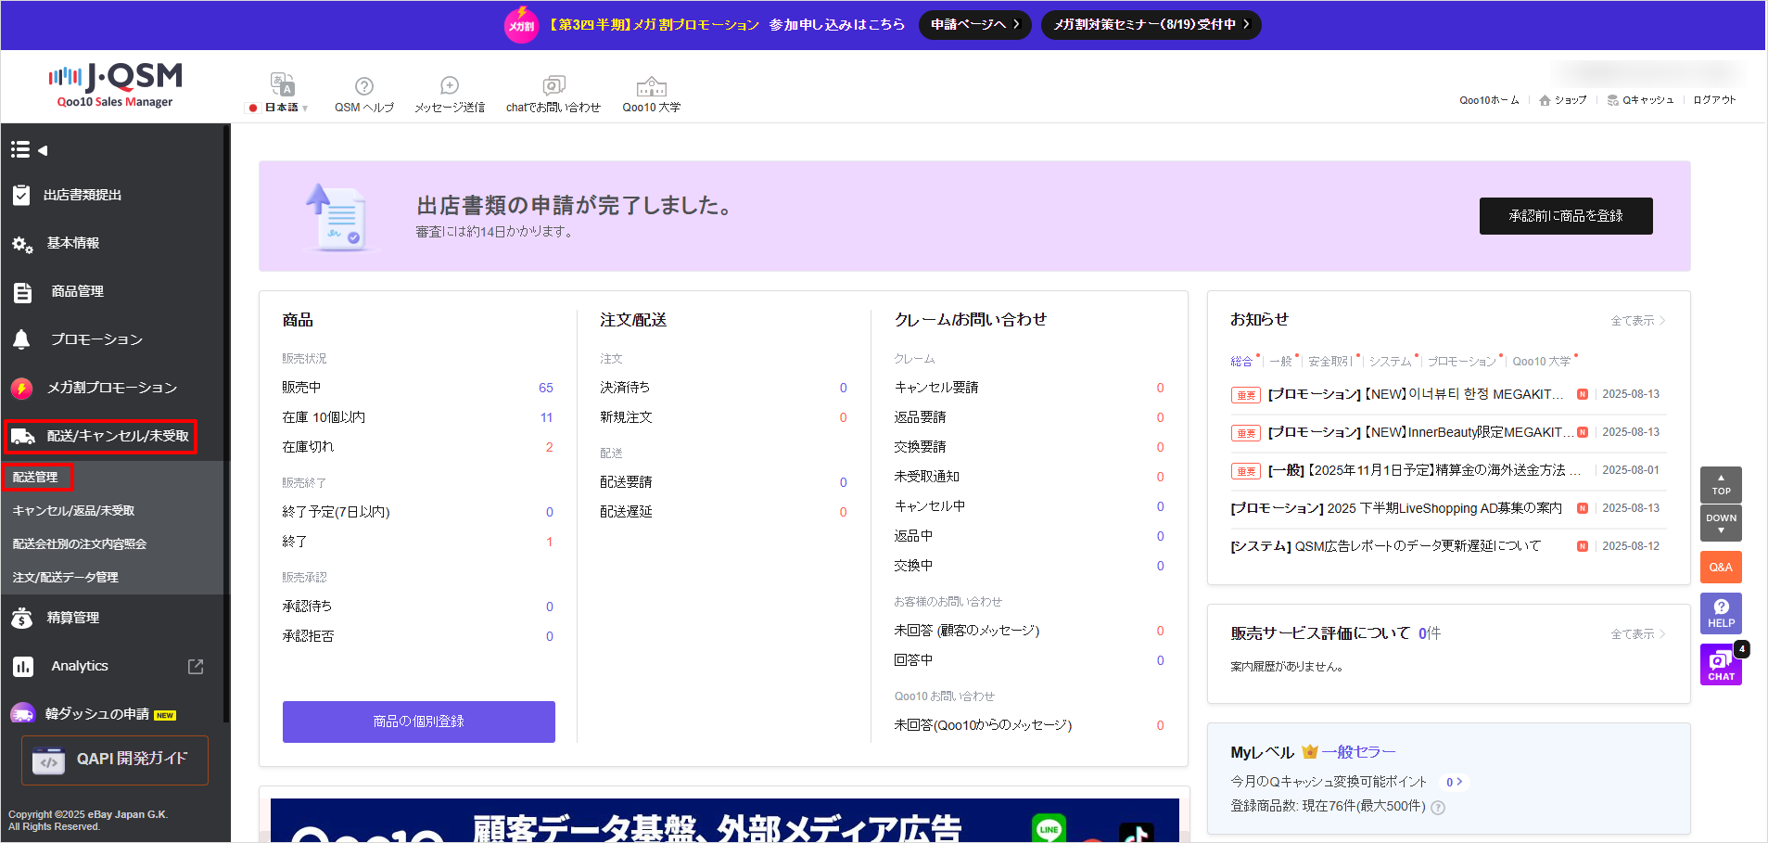The height and width of the screenshot is (843, 1768).
Task: Open Analytics in the sidebar
Action: [80, 666]
